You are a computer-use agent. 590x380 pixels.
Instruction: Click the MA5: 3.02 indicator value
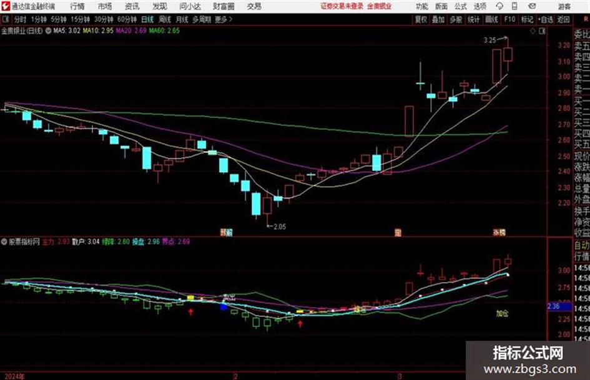coord(67,31)
